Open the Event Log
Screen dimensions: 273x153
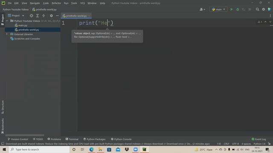(x=259, y=139)
